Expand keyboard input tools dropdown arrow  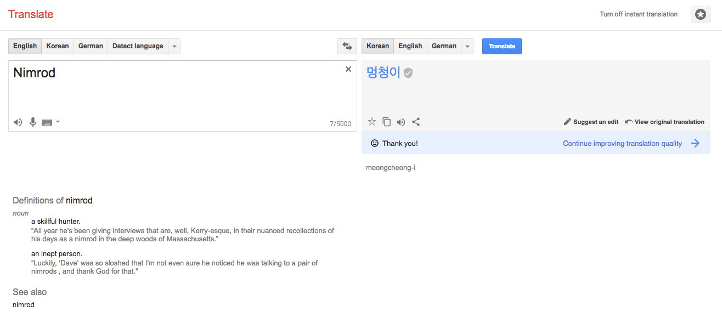pos(58,122)
